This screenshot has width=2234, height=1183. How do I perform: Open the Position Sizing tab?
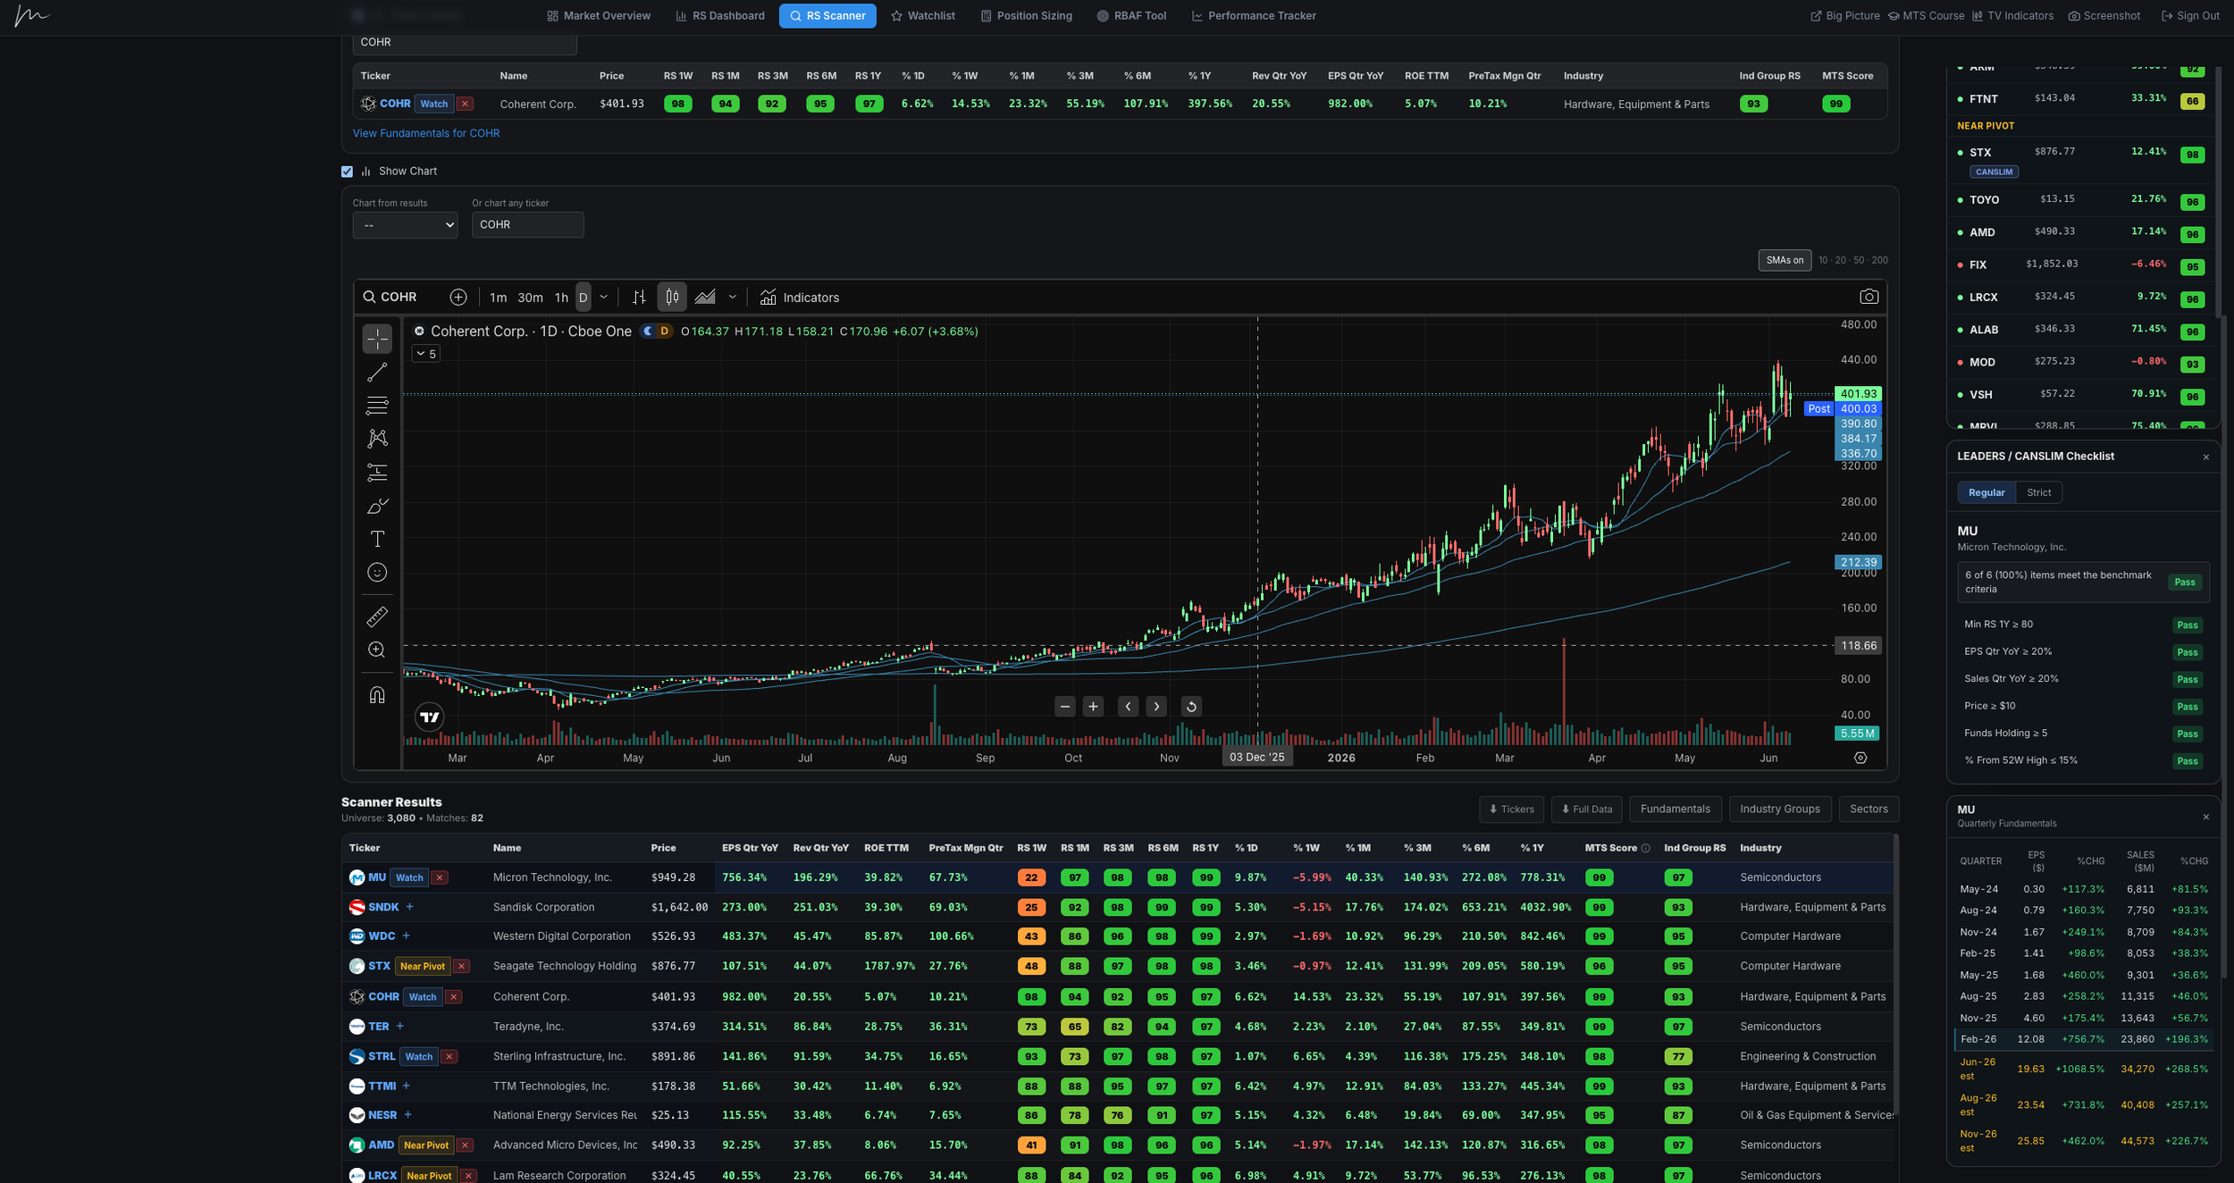coord(1026,16)
